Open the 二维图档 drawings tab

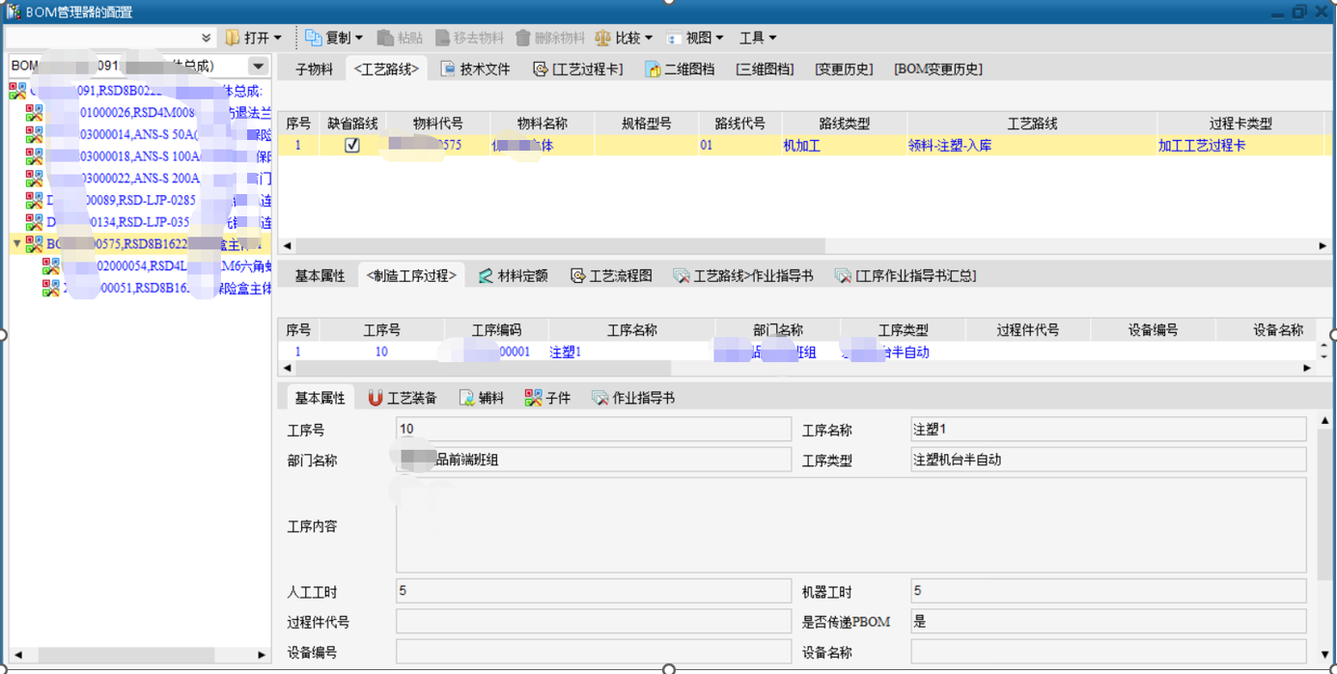[x=680, y=69]
